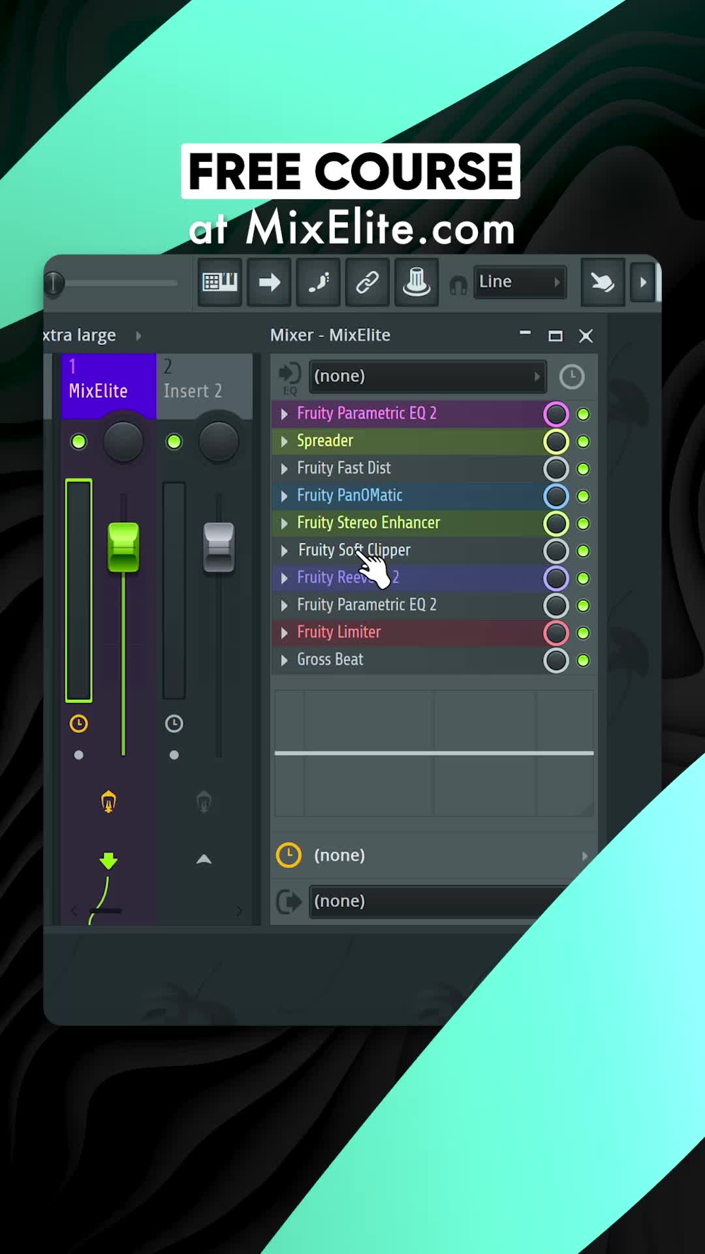Select the MixElite mixer track header
Viewport: 705px width, 1254px height.
tap(108, 386)
